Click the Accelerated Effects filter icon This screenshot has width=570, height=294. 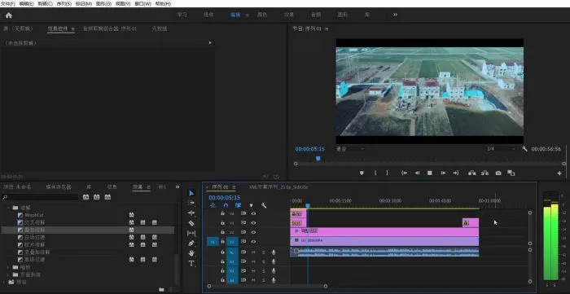click(85, 196)
